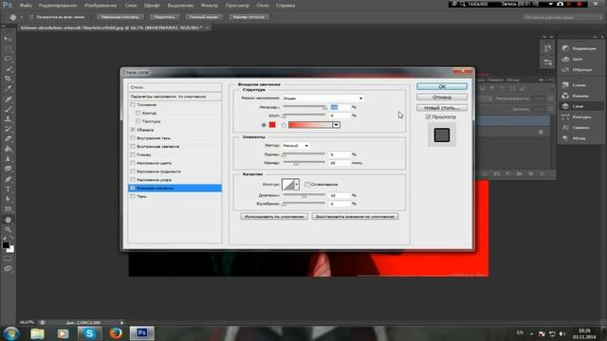The height and width of the screenshot is (341, 607).
Task: Enable the Глянец checkbox
Action: tap(133, 154)
